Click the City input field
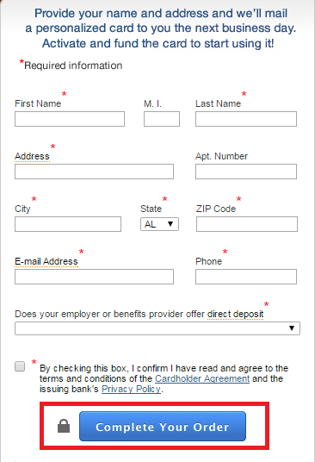This screenshot has height=462, width=315. tap(68, 224)
